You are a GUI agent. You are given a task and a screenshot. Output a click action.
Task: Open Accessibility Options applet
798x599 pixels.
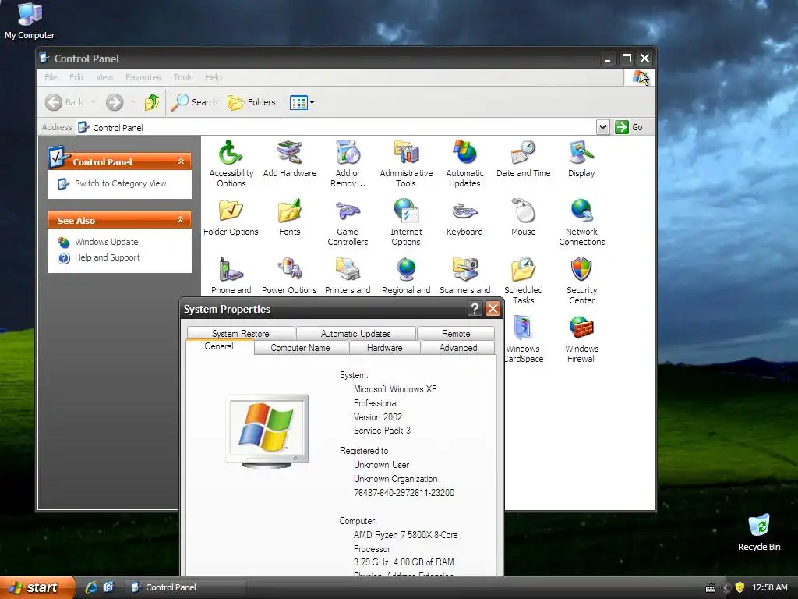tap(231, 163)
